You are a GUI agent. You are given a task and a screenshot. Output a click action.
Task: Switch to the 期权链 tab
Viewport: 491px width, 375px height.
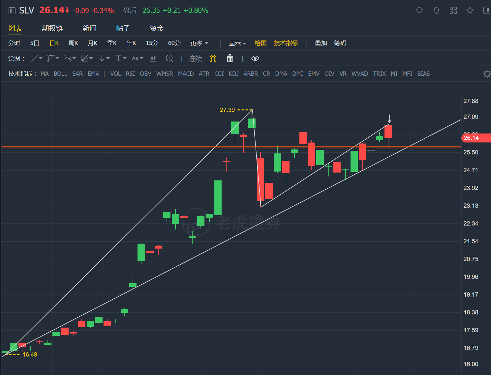pyautogui.click(x=52, y=28)
